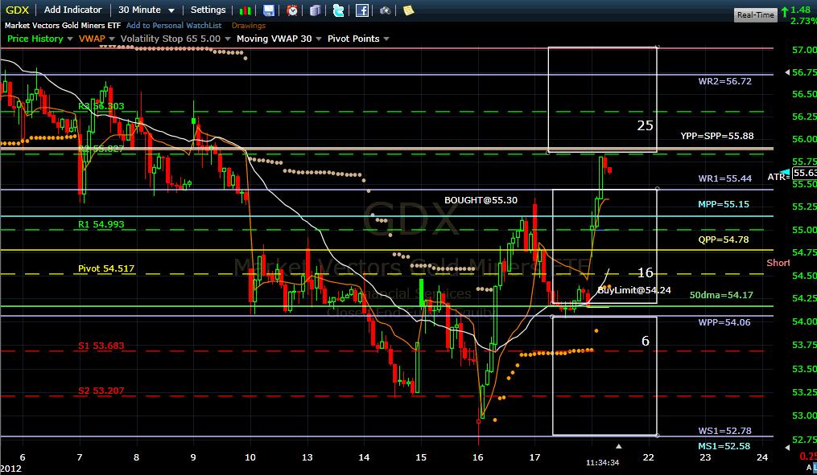Click the S2 53.207 label
This screenshot has height=475, width=817.
coord(101,391)
